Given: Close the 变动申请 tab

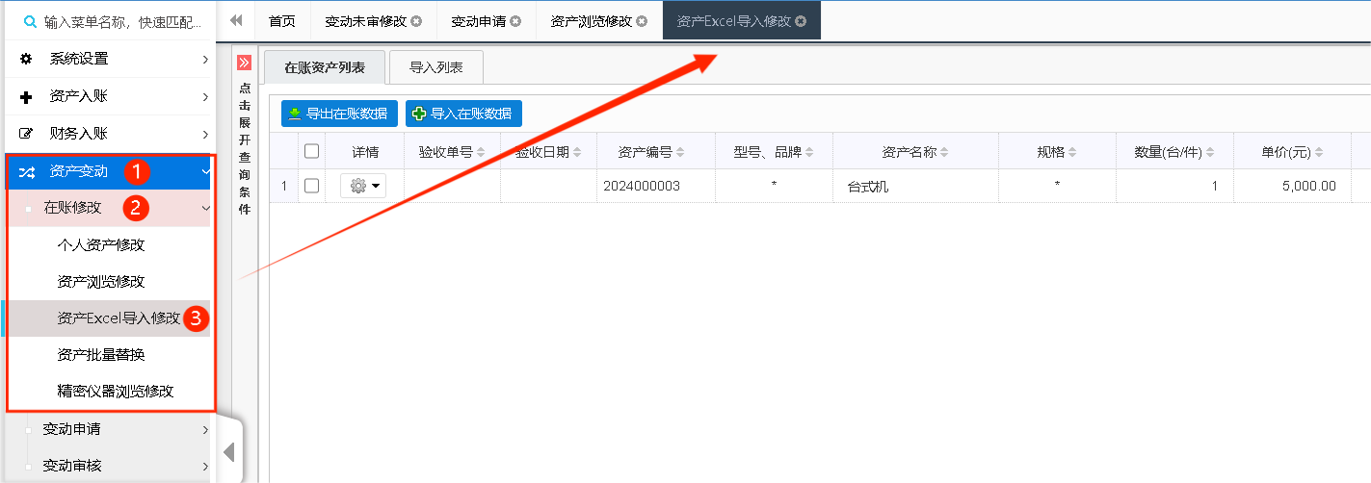Looking at the screenshot, I should 515,21.
